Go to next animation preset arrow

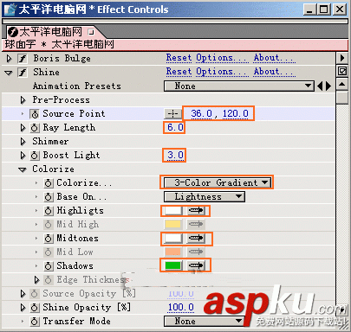click(x=328, y=86)
